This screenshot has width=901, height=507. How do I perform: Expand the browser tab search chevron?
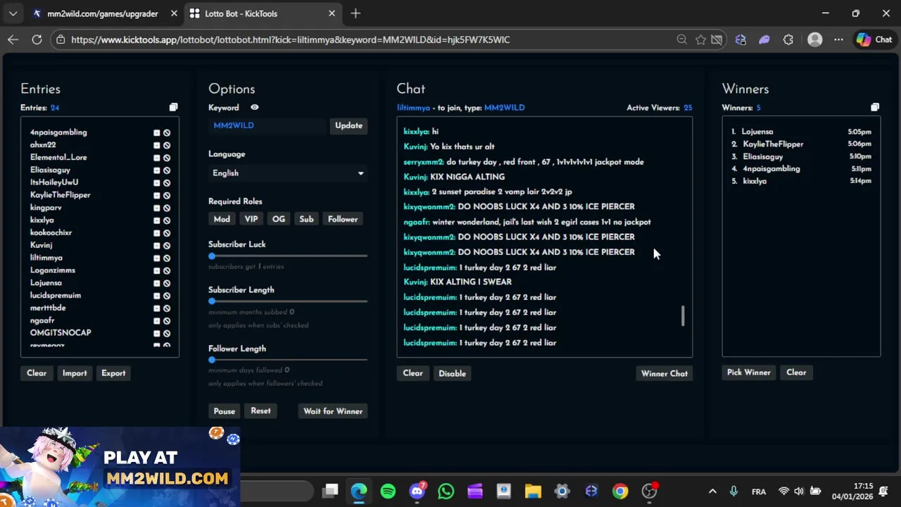coord(13,13)
